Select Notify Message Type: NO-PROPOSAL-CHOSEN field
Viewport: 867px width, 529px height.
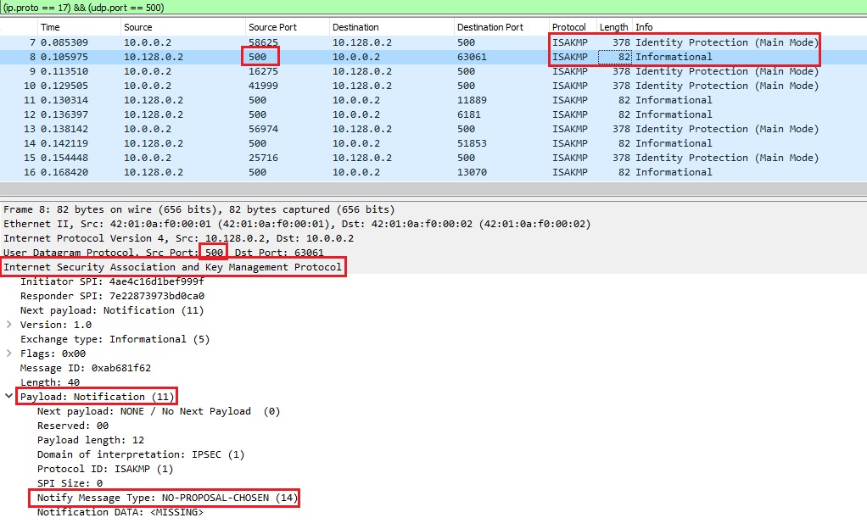(x=167, y=498)
